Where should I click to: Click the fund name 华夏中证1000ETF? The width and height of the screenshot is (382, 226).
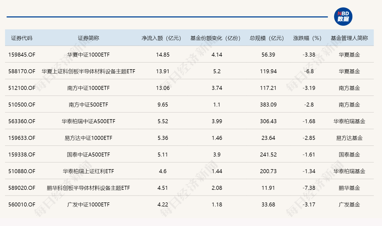click(x=88, y=55)
